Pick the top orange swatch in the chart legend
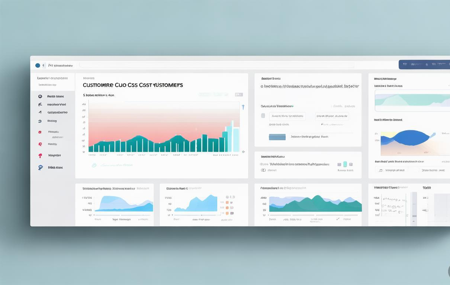 click(227, 203)
